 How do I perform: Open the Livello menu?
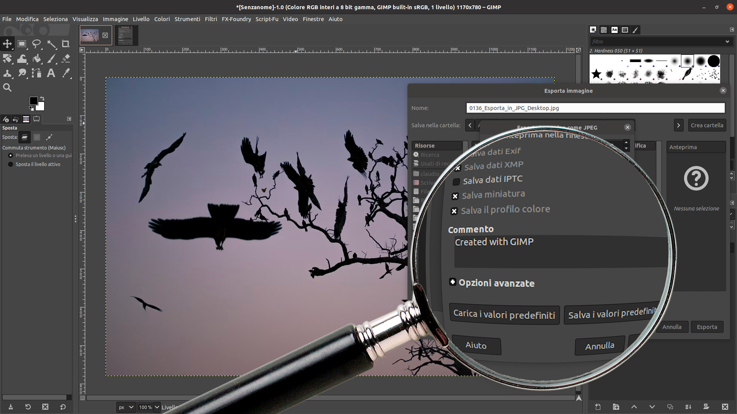pyautogui.click(x=141, y=19)
